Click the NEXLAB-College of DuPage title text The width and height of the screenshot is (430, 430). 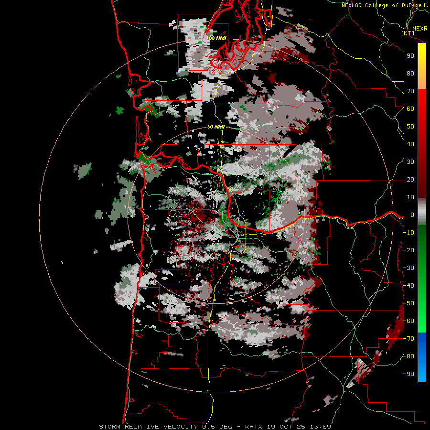pyautogui.click(x=382, y=5)
